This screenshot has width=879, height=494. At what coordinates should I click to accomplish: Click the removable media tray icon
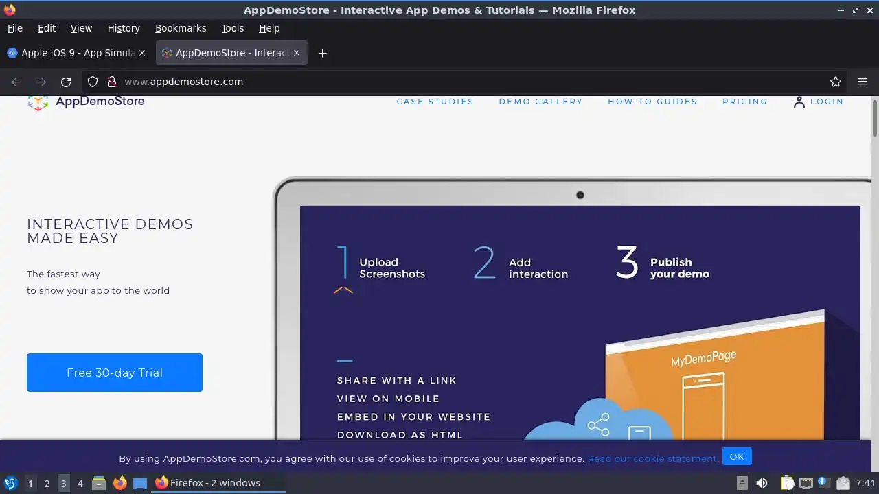point(742,483)
